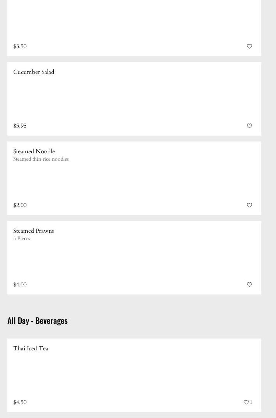Click the heart on the $3.50 item
This screenshot has width=276, height=418.
click(250, 46)
